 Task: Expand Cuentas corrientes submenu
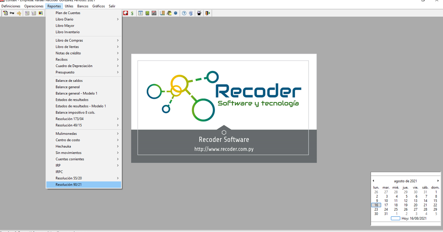pos(84,159)
